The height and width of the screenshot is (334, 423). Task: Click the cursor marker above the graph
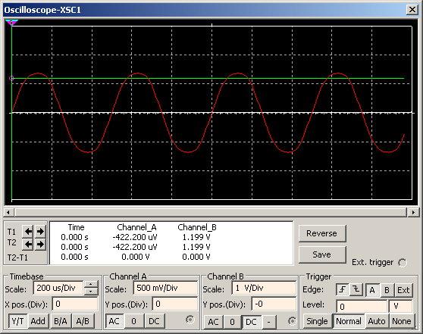click(11, 23)
